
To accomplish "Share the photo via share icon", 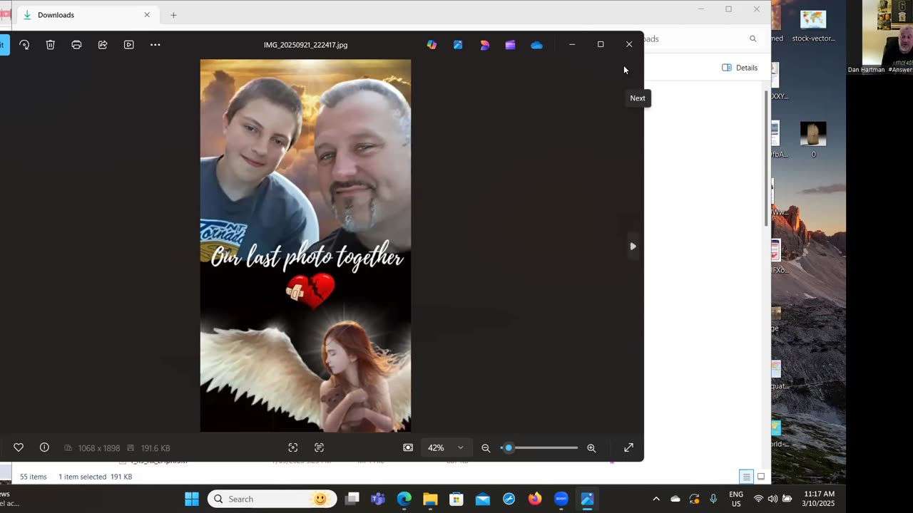I will [x=103, y=45].
